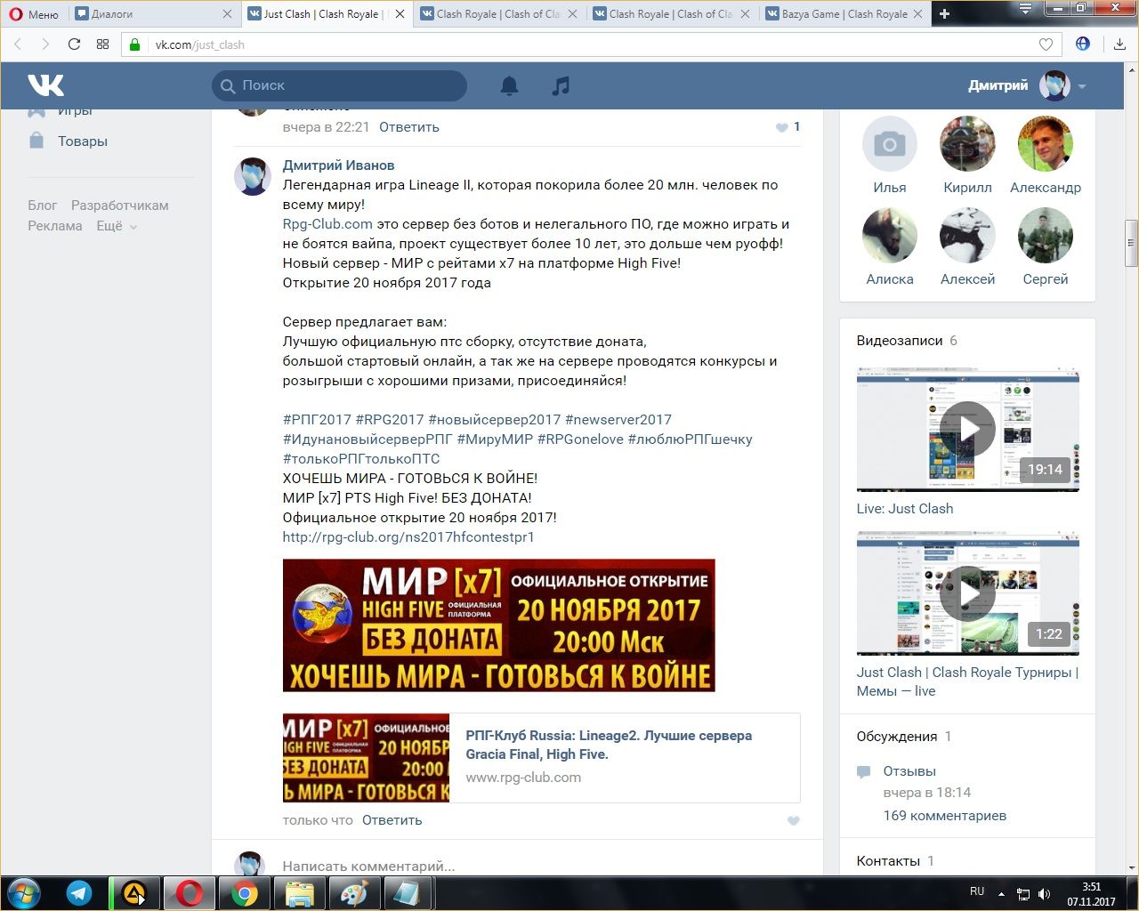Viewport: 1139px width, 911px height.
Task: Open the Windows Start button
Action: 23,892
